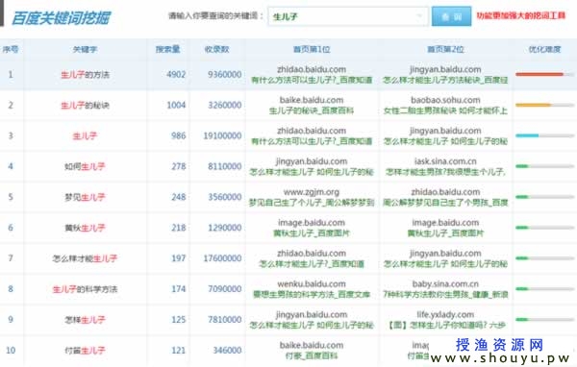Image resolution: width=577 pixels, height=367 pixels.
Task: Open wenku.baidu.com in row 8
Action: click(x=312, y=283)
